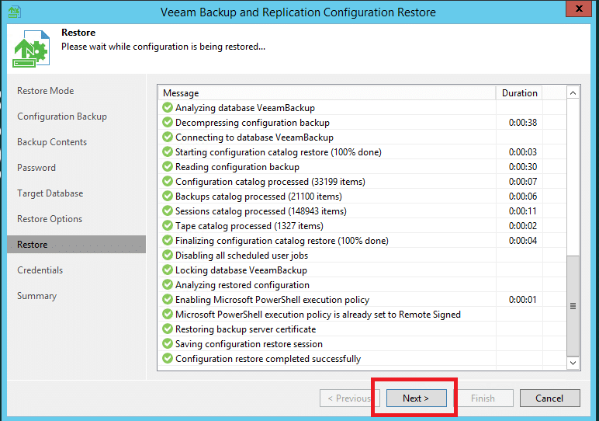Select 'Tape catalog processed (1327 items)' text
This screenshot has width=599, height=421.
pyautogui.click(x=249, y=226)
